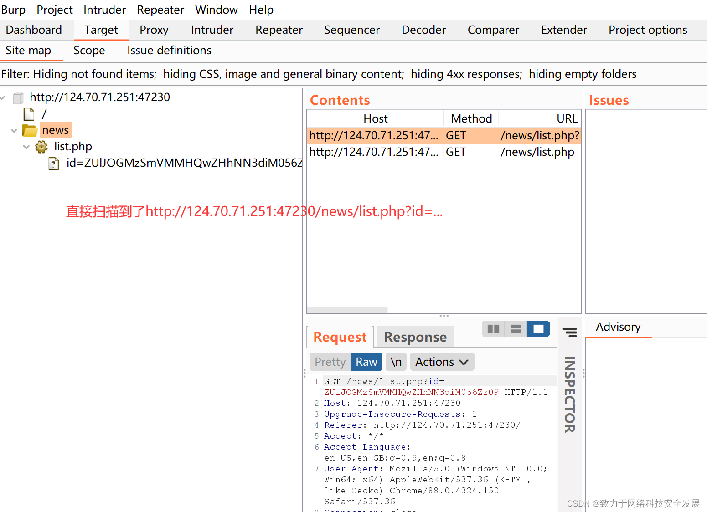Open the Sequencer tab

point(352,30)
